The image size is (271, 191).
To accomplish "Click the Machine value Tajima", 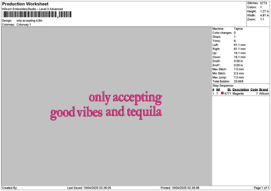I will [238, 29].
